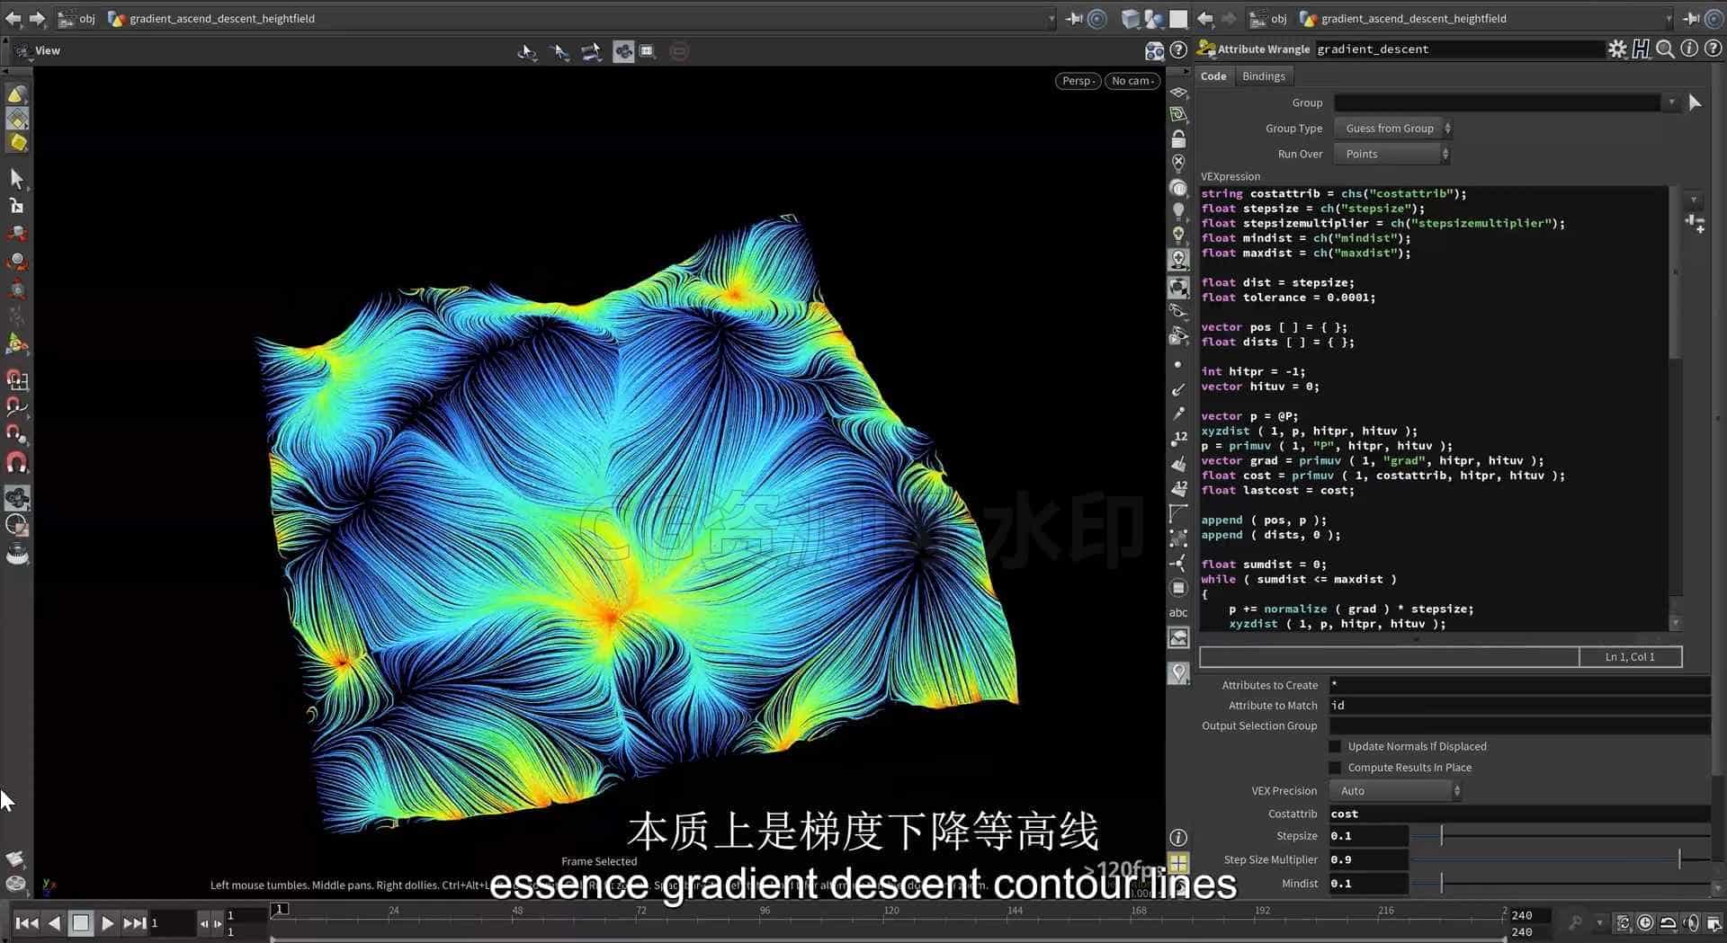Switch to the Code tab

(x=1213, y=76)
